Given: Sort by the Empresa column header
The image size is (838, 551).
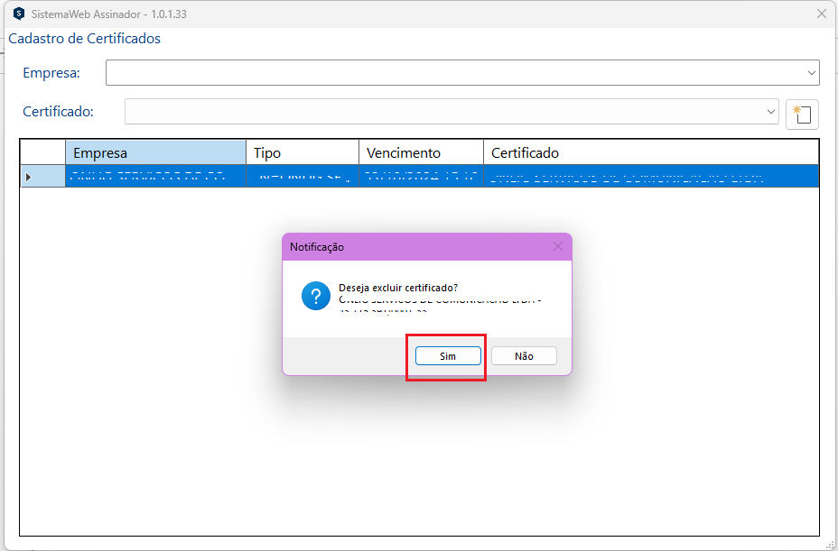Looking at the screenshot, I should [x=155, y=153].
